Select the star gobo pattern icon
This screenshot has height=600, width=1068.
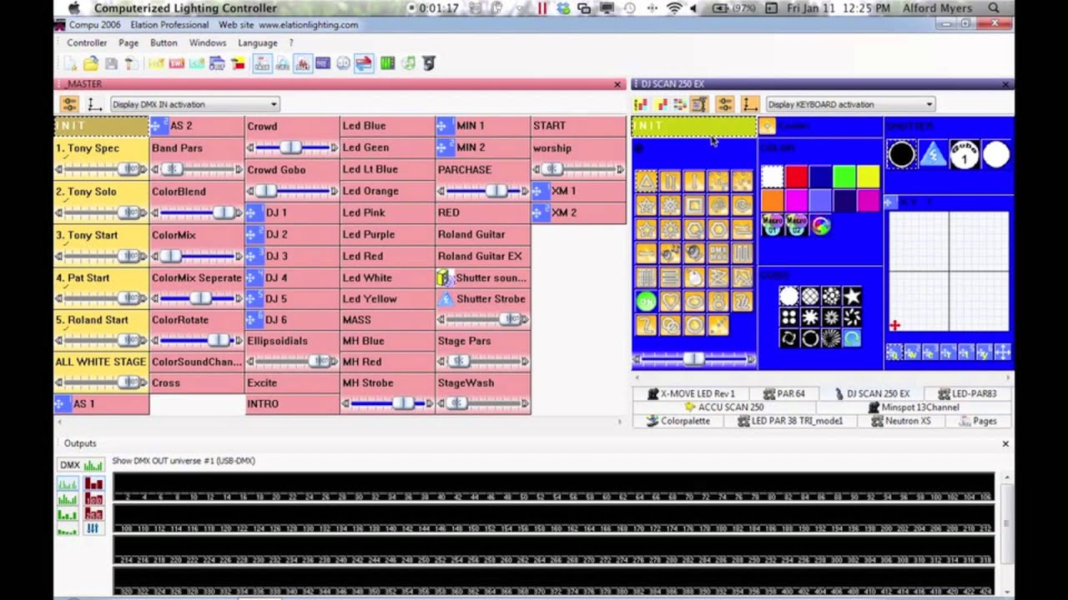tap(852, 296)
